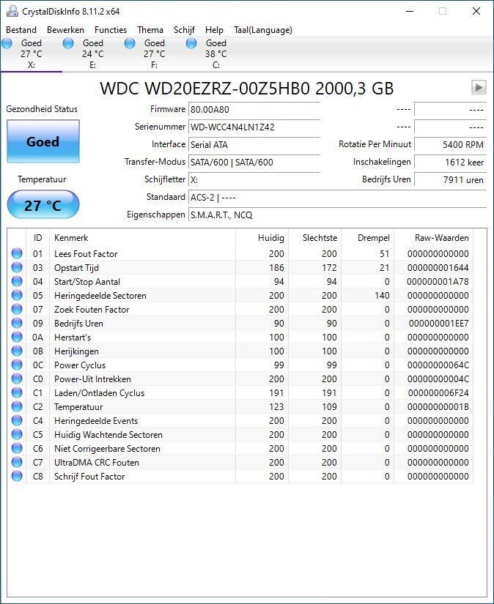Click the 27 °C temperature button

pyautogui.click(x=43, y=204)
